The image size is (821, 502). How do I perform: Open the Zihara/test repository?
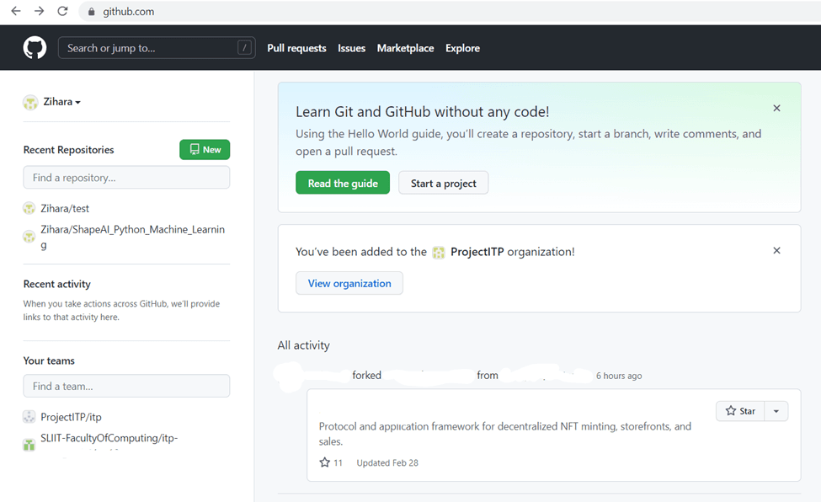(x=65, y=209)
